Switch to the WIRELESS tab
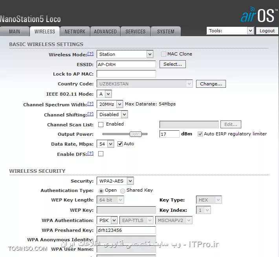This screenshot has height=257, width=279. [x=45, y=31]
